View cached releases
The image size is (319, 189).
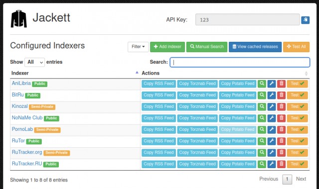point(255,47)
